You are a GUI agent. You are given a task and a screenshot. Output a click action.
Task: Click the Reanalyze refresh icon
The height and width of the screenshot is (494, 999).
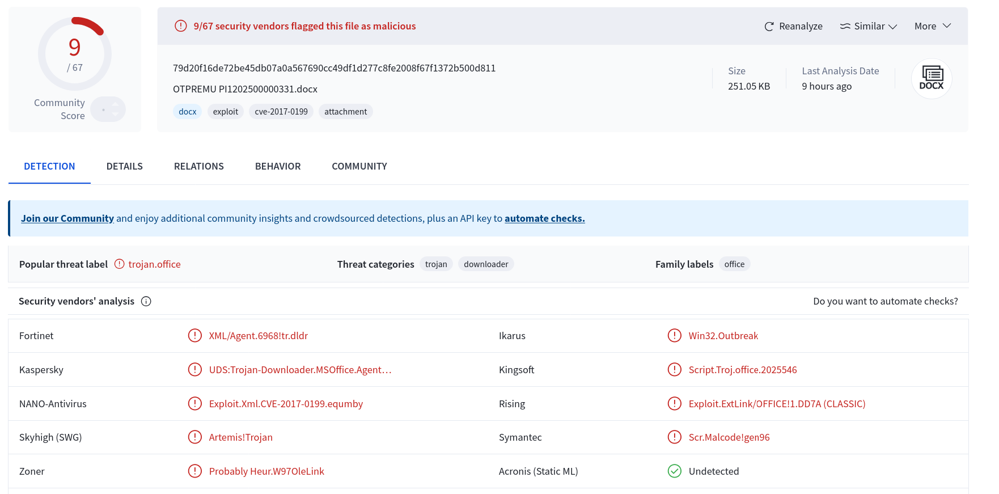[769, 27]
